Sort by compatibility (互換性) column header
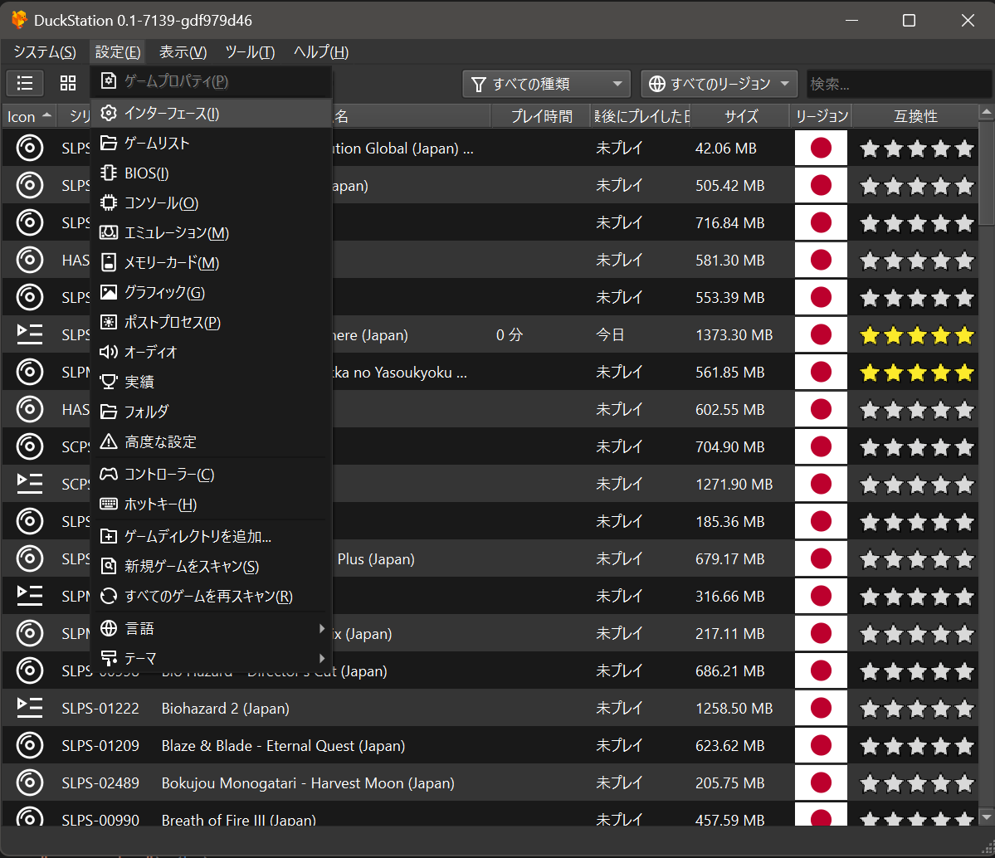This screenshot has height=858, width=995. [x=915, y=116]
